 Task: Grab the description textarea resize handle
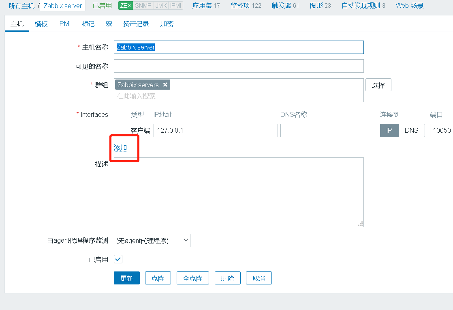(x=361, y=224)
